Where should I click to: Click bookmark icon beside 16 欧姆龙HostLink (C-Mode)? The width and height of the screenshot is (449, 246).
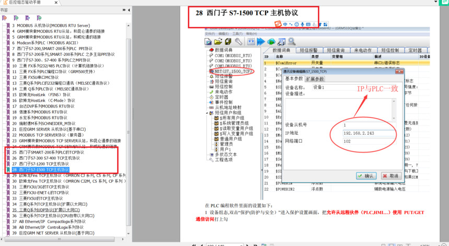8,100
